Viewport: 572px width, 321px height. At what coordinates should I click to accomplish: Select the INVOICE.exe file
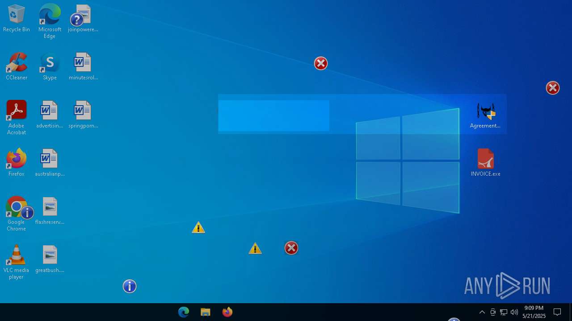click(x=485, y=163)
